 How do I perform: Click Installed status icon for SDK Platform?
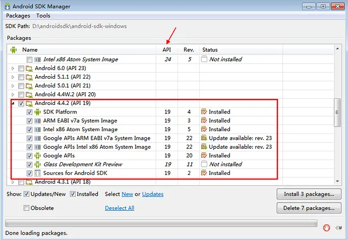pyautogui.click(x=204, y=111)
